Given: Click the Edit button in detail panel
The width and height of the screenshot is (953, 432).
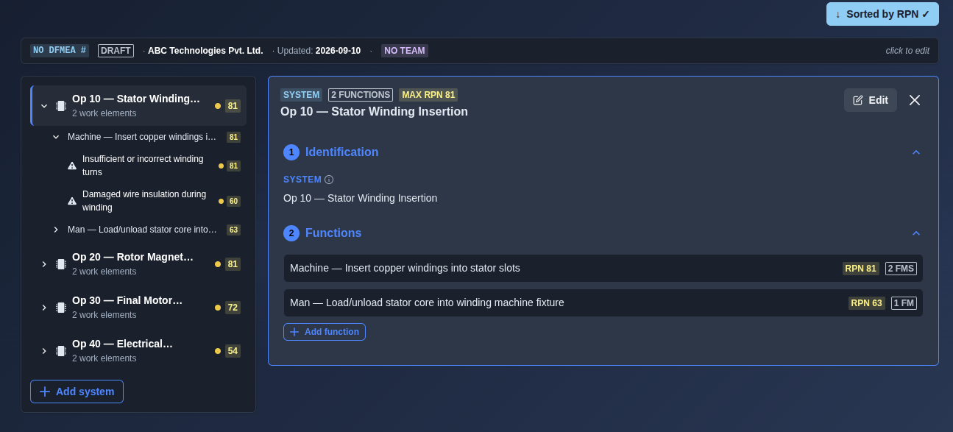Looking at the screenshot, I should tap(871, 100).
